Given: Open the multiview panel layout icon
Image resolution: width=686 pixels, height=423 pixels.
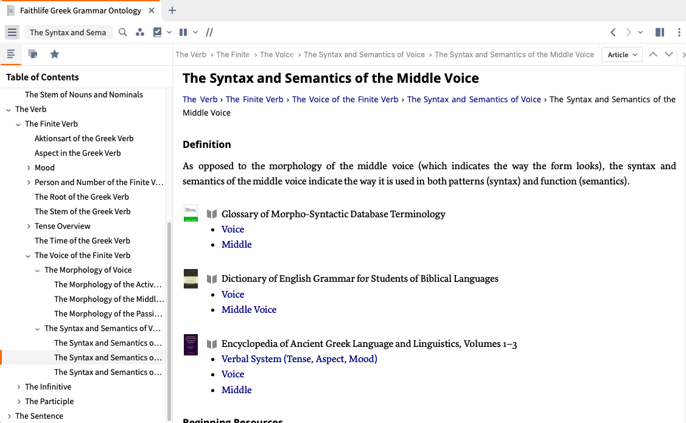Looking at the screenshot, I should [183, 32].
